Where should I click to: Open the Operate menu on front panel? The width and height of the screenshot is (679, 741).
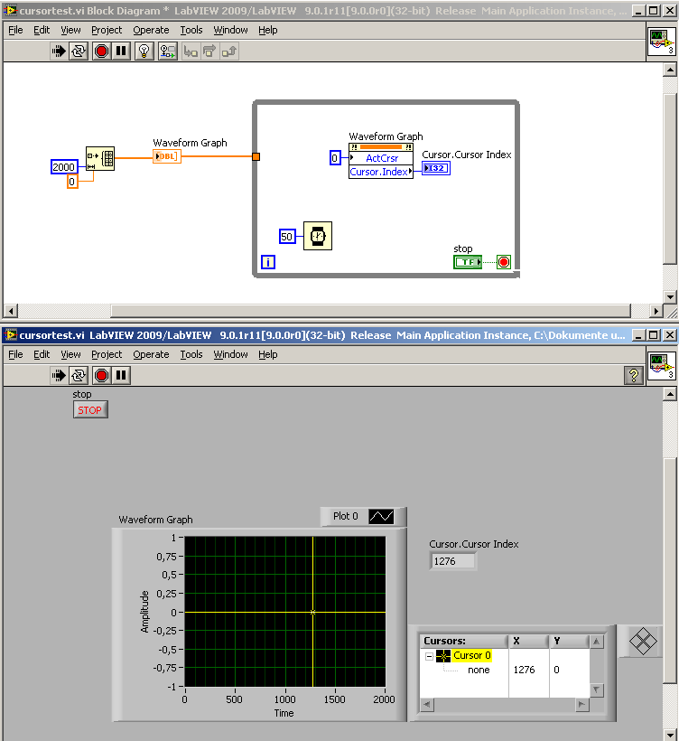(151, 354)
